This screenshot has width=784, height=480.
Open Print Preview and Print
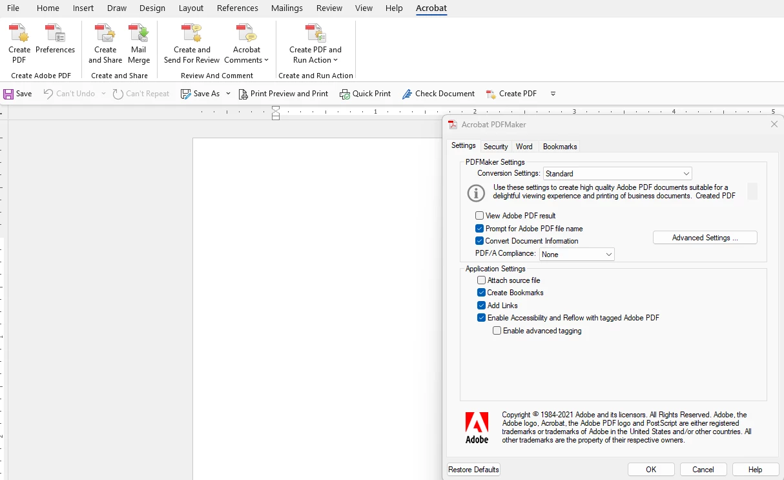(283, 94)
